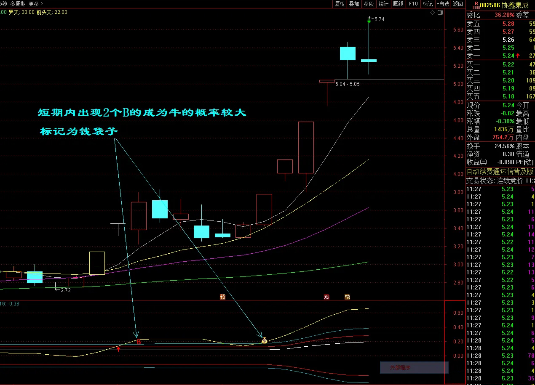Viewport: 535px width, 385px height.
Task: Open F10 company information
Action: coord(413,4)
